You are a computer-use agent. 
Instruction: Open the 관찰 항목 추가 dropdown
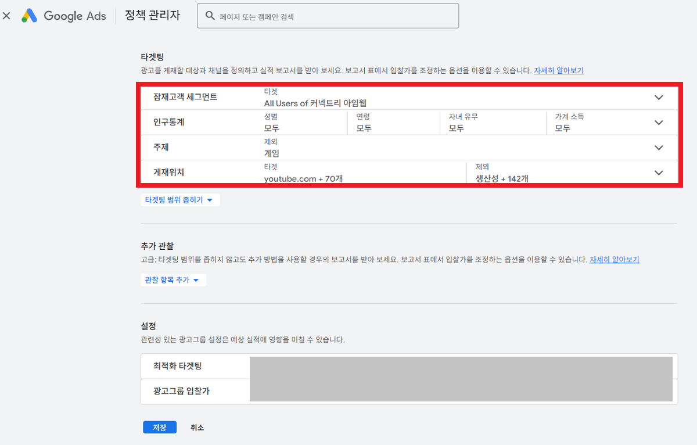[173, 279]
